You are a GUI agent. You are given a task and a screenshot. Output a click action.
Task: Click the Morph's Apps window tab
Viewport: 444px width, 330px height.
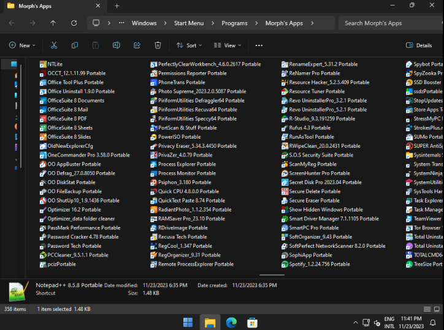(x=54, y=6)
